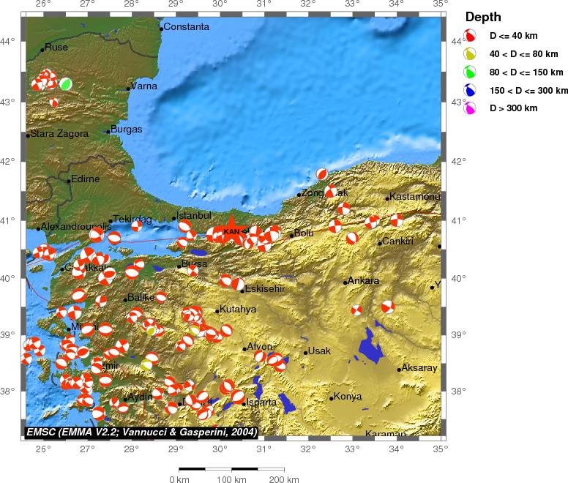Click the offshore beachball north of Zonguldak
The image size is (568, 483).
pos(322,174)
